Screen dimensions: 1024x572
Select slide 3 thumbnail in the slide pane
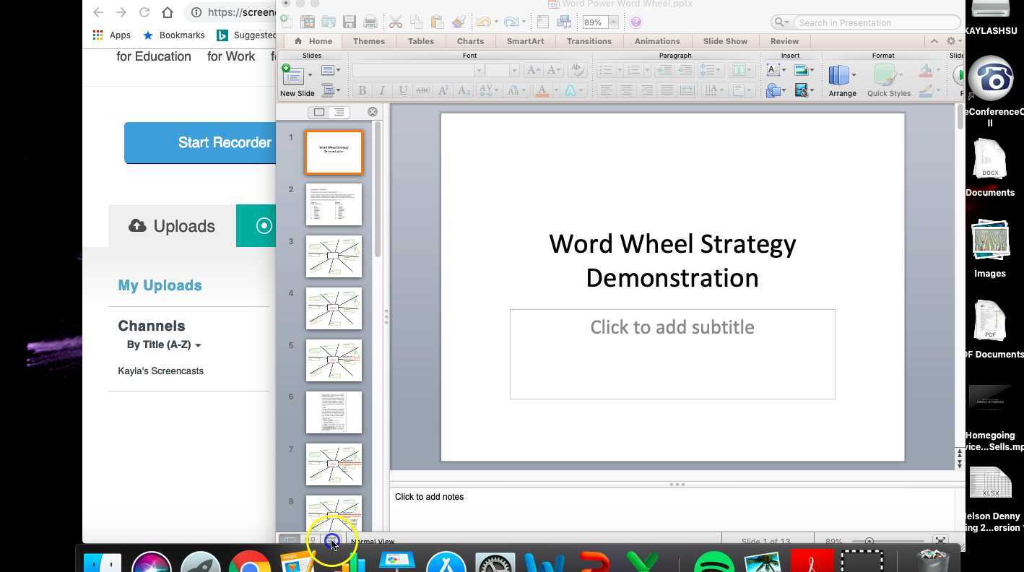(x=333, y=256)
